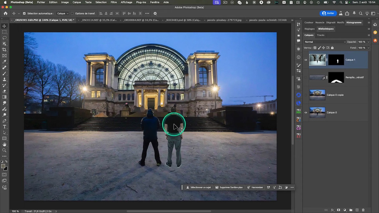This screenshot has height=213, width=379.
Task: Open the Calque auto-select dropdown
Action: click(x=63, y=14)
